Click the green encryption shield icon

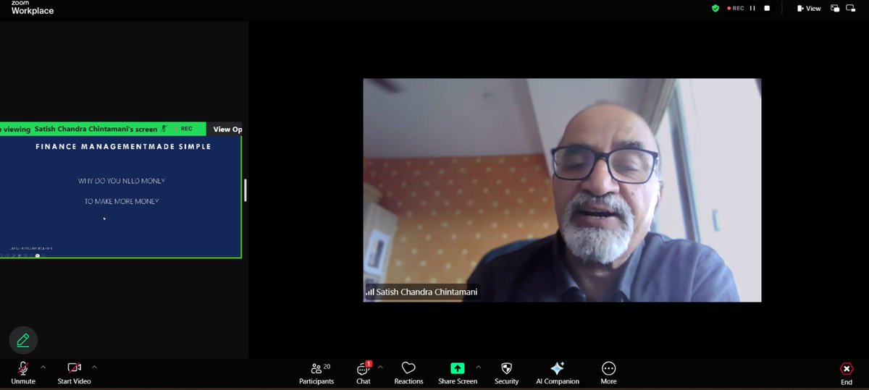[x=715, y=8]
